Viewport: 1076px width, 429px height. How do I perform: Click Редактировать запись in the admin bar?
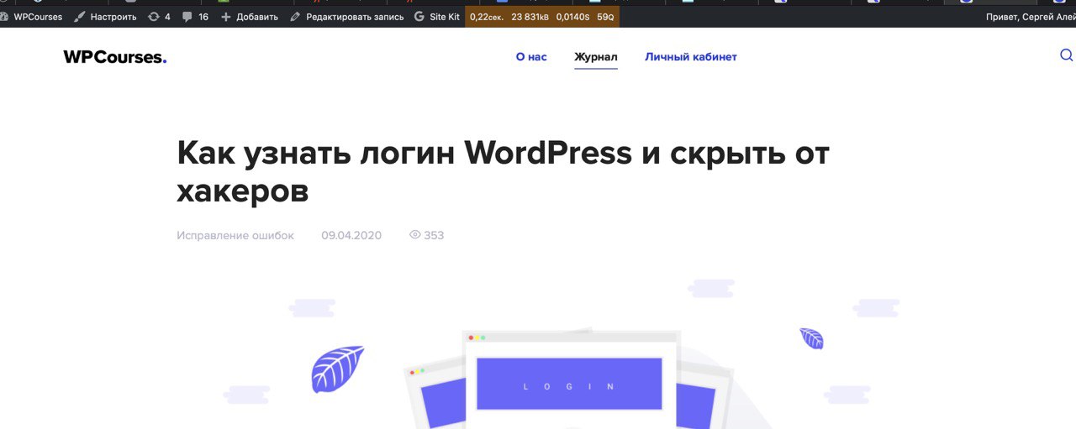click(346, 17)
